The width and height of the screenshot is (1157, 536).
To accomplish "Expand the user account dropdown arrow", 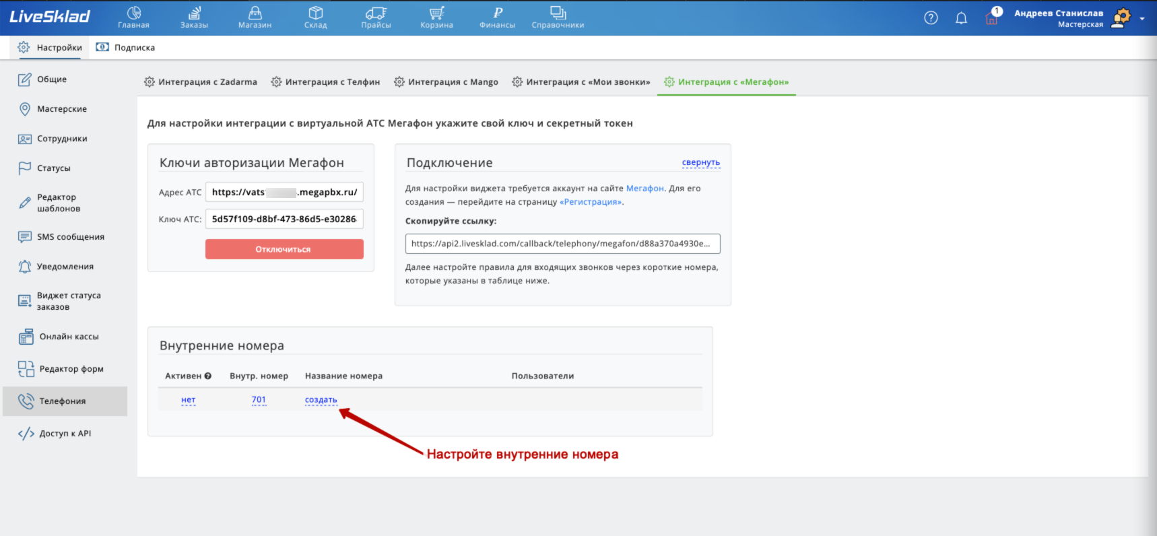I will point(1142,19).
